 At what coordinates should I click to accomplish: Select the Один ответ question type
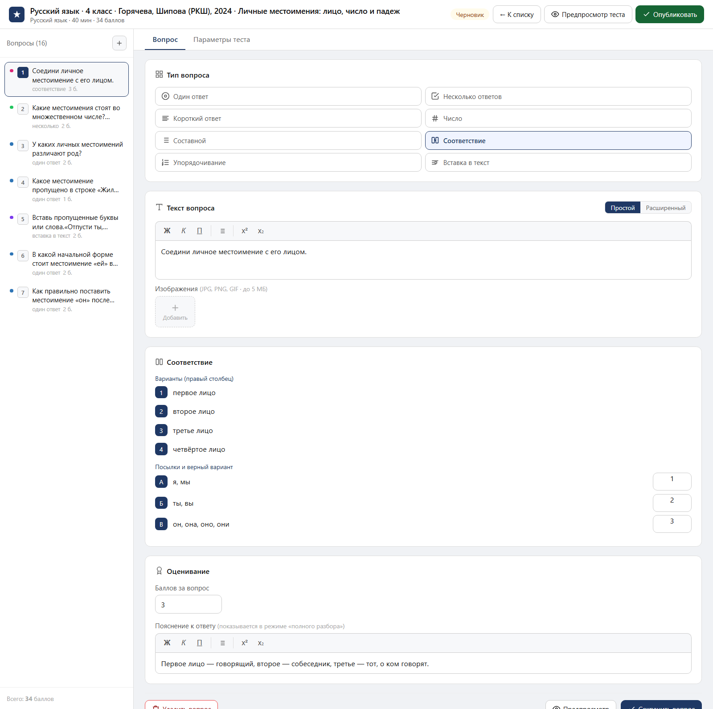288,96
